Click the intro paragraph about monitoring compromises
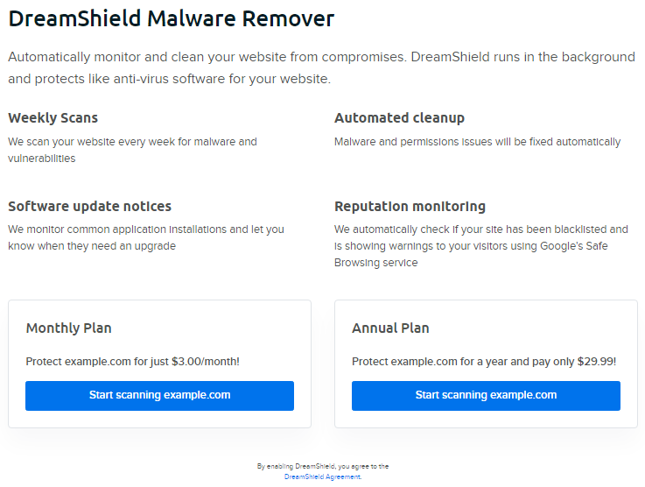Viewport: 645px width, 487px height. click(321, 67)
